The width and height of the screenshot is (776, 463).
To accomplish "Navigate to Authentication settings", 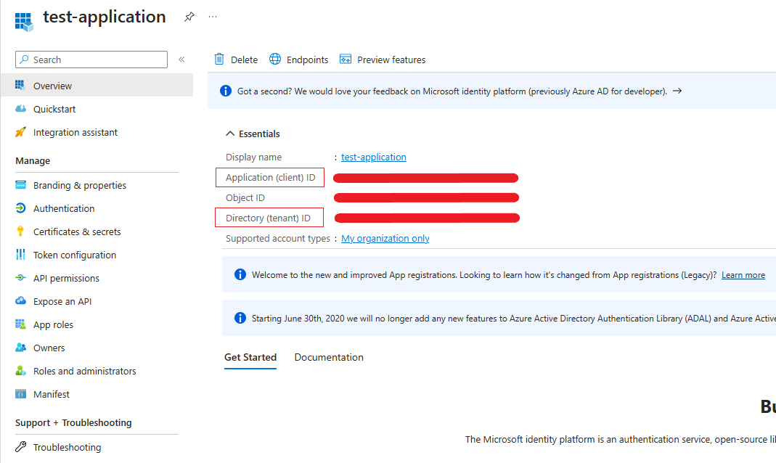I will click(x=64, y=208).
